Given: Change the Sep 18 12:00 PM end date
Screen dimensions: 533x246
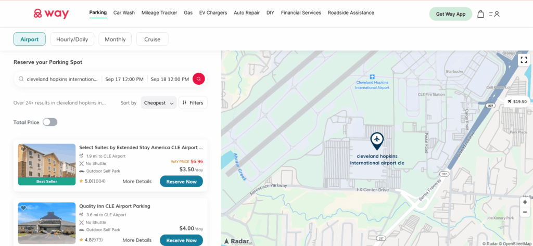Looking at the screenshot, I should click(x=170, y=79).
